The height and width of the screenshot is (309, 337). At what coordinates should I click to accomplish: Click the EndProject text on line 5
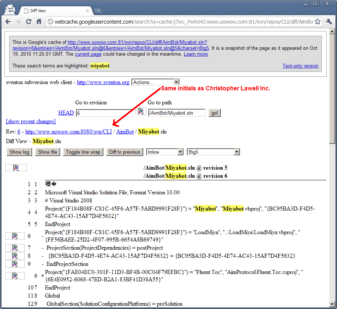(58, 224)
